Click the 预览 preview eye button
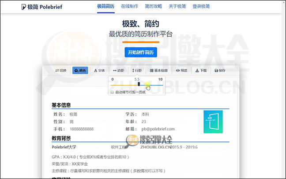This screenshot has width=286, height=179. click(182, 70)
